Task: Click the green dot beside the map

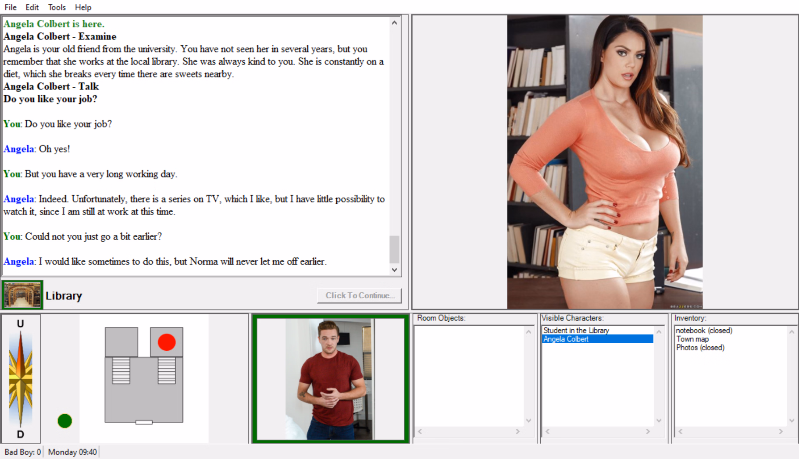Action: (65, 421)
